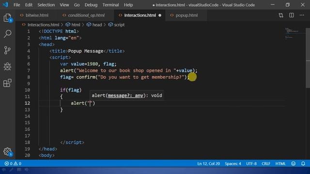Change file encoding UTF-8
310x174 pixels.
[x=251, y=163]
